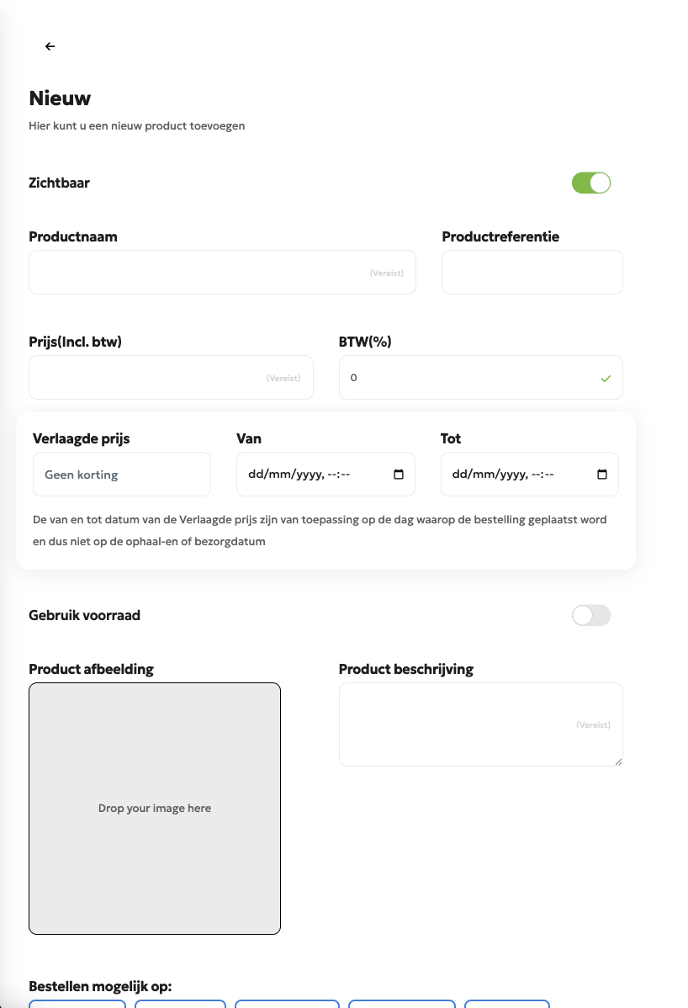The height and width of the screenshot is (1008, 688).
Task: Click the Tot date-time field
Action: [529, 475]
